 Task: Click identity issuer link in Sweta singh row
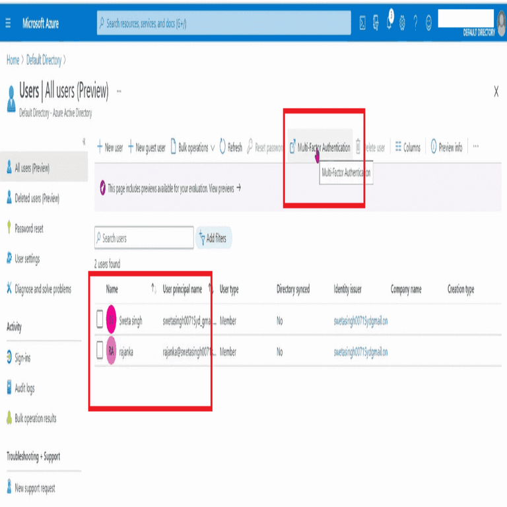(360, 321)
